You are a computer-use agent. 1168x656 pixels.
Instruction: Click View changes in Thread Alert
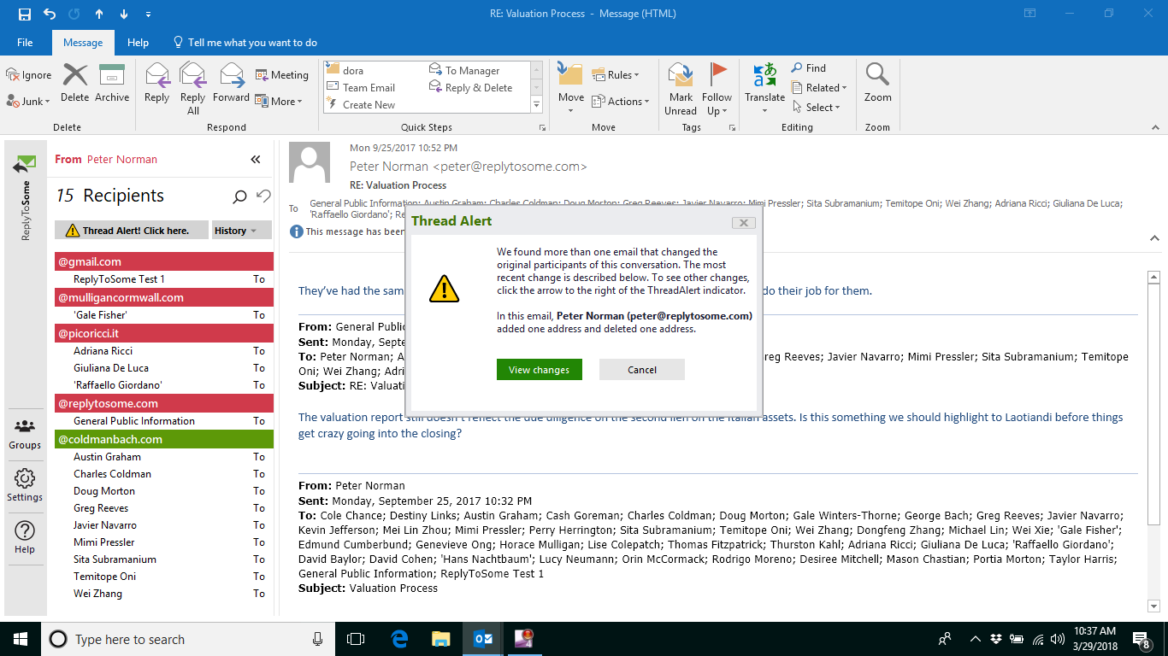[x=539, y=370]
